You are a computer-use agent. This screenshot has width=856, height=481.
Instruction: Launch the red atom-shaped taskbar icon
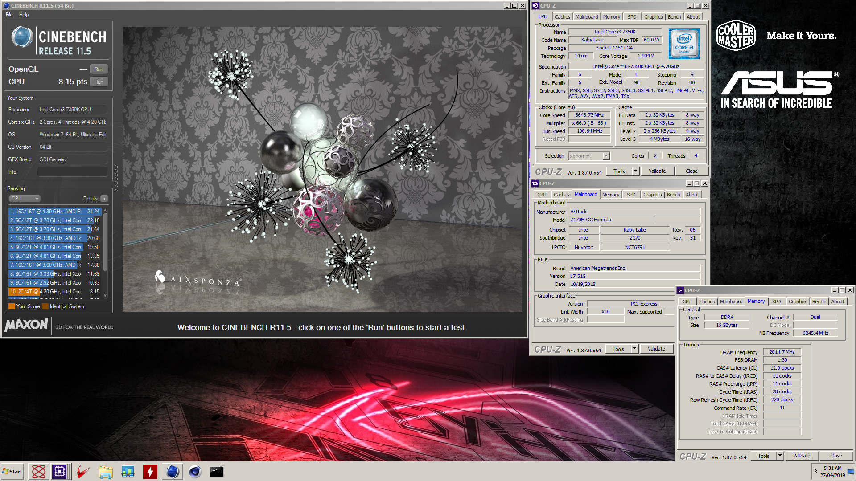(x=39, y=472)
